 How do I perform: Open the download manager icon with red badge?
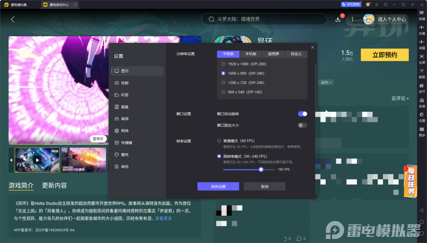(x=338, y=19)
